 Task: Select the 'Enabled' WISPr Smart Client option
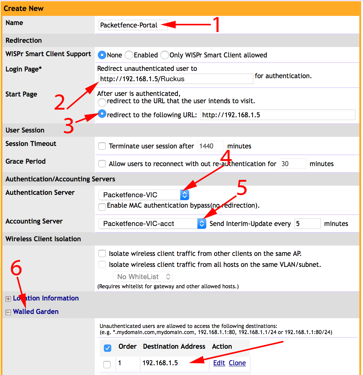129,55
